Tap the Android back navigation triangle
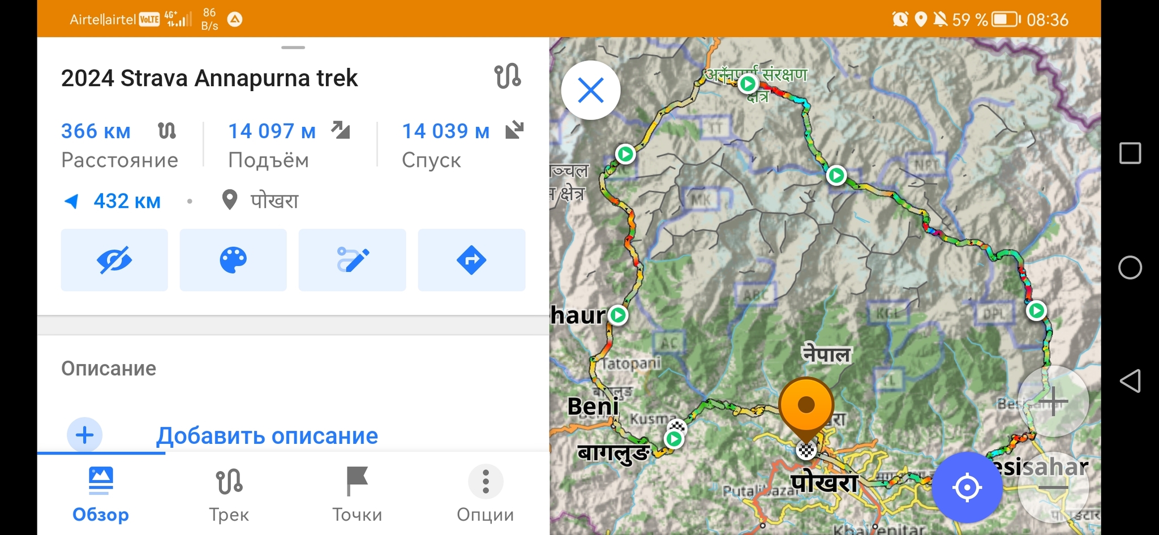The width and height of the screenshot is (1159, 535). [1130, 381]
